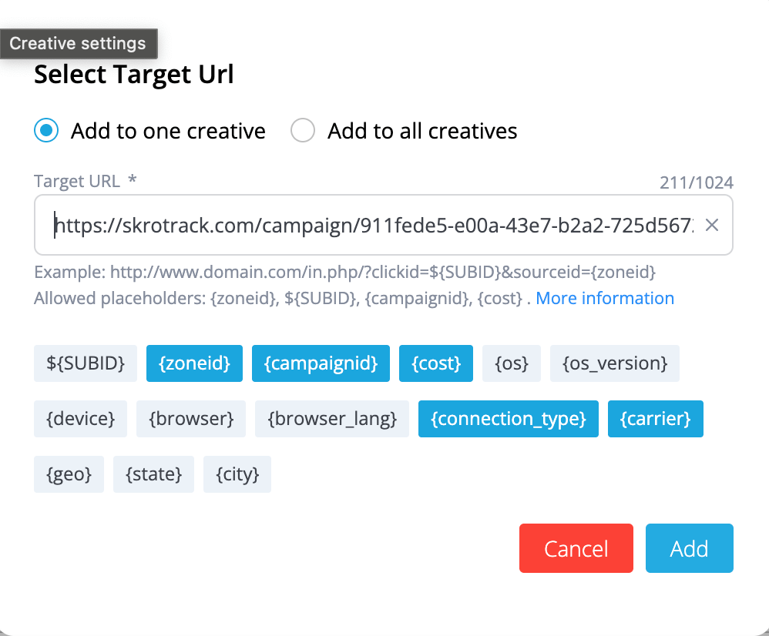Click the blue Add button
Image resolution: width=769 pixels, height=636 pixels.
click(689, 548)
